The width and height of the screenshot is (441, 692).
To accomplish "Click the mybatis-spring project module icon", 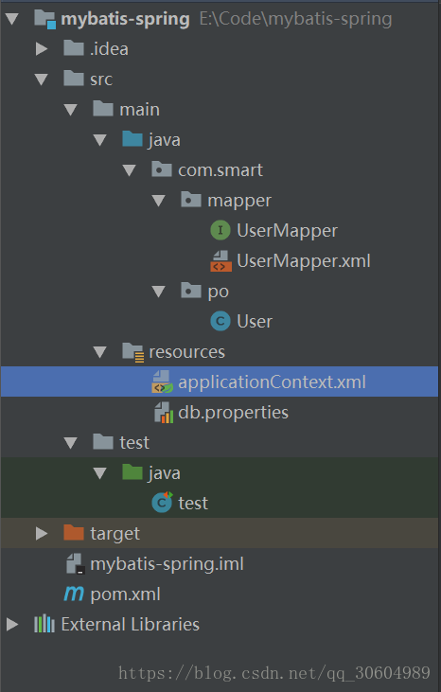I will [45, 19].
